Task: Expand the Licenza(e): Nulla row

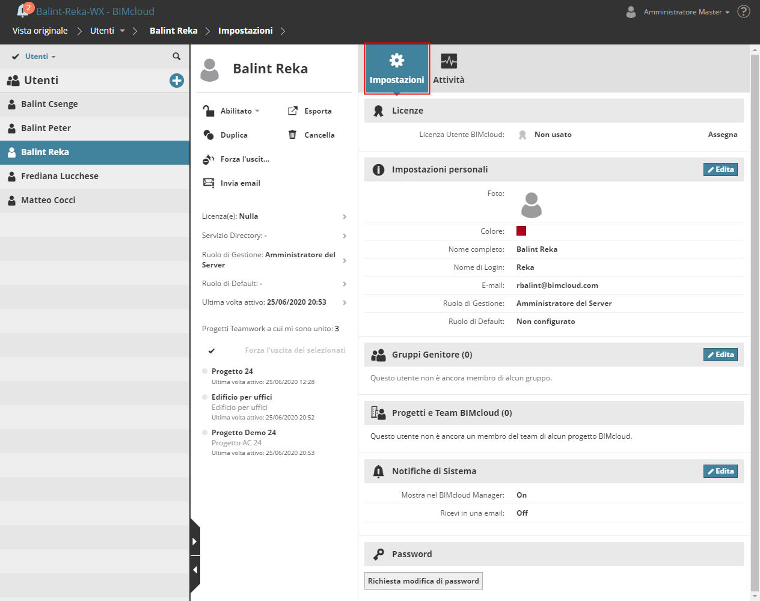Action: click(x=275, y=216)
